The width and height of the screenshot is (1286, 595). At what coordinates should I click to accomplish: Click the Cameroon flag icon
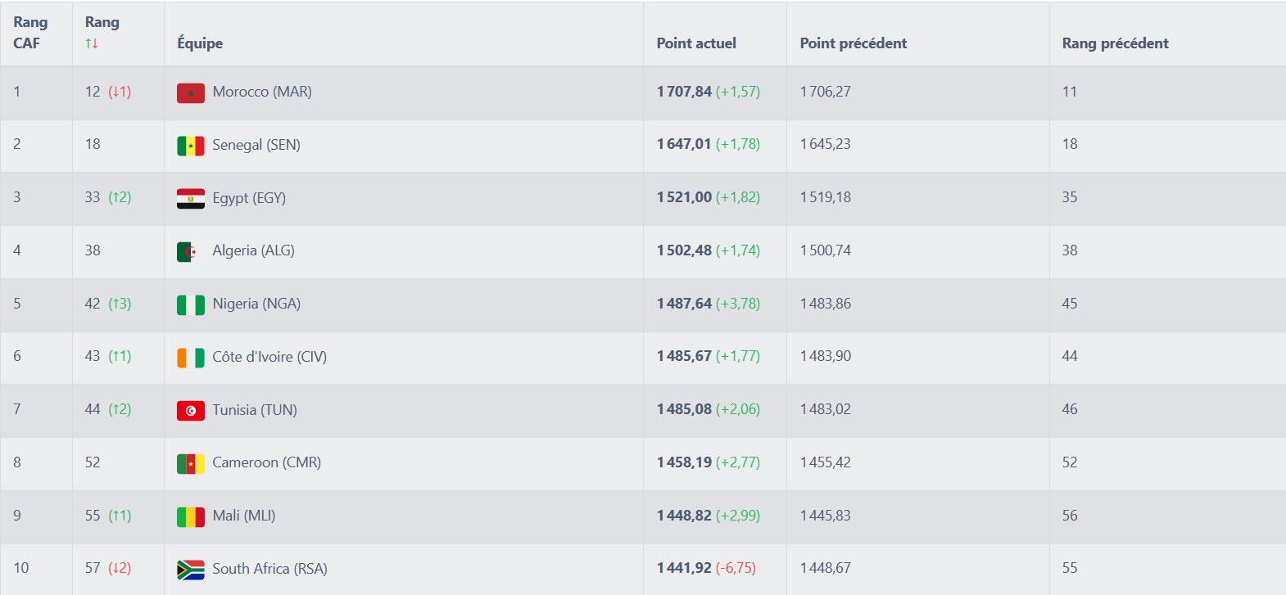click(190, 463)
